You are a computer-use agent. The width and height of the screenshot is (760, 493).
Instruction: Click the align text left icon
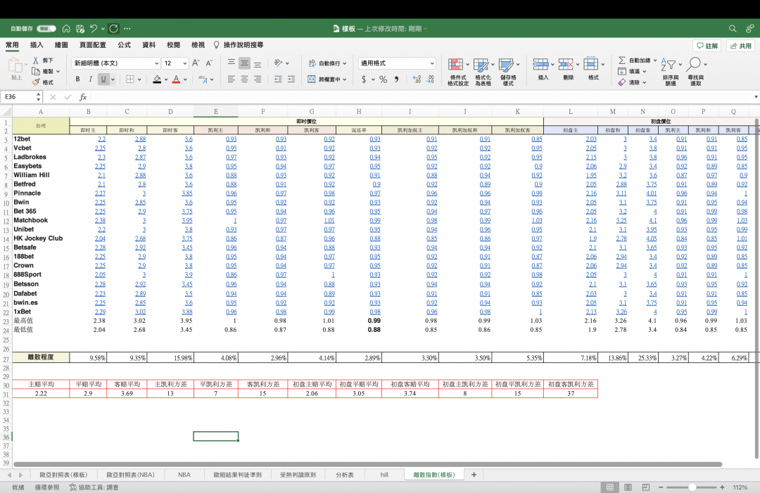coord(232,79)
